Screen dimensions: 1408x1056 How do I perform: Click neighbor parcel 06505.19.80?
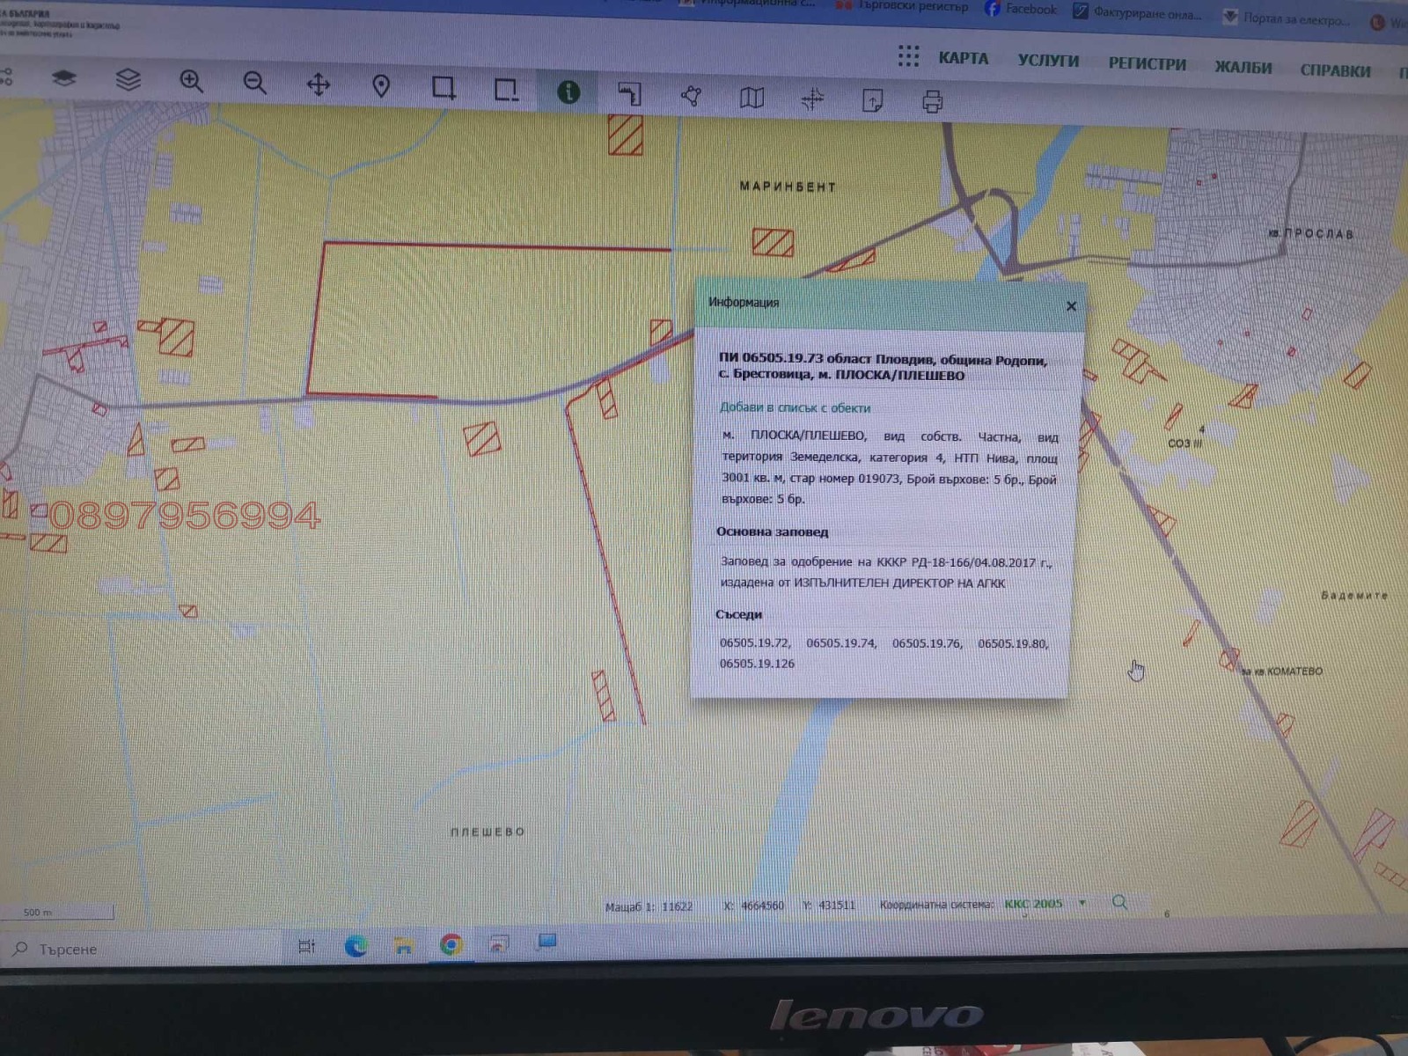pyautogui.click(x=1013, y=644)
